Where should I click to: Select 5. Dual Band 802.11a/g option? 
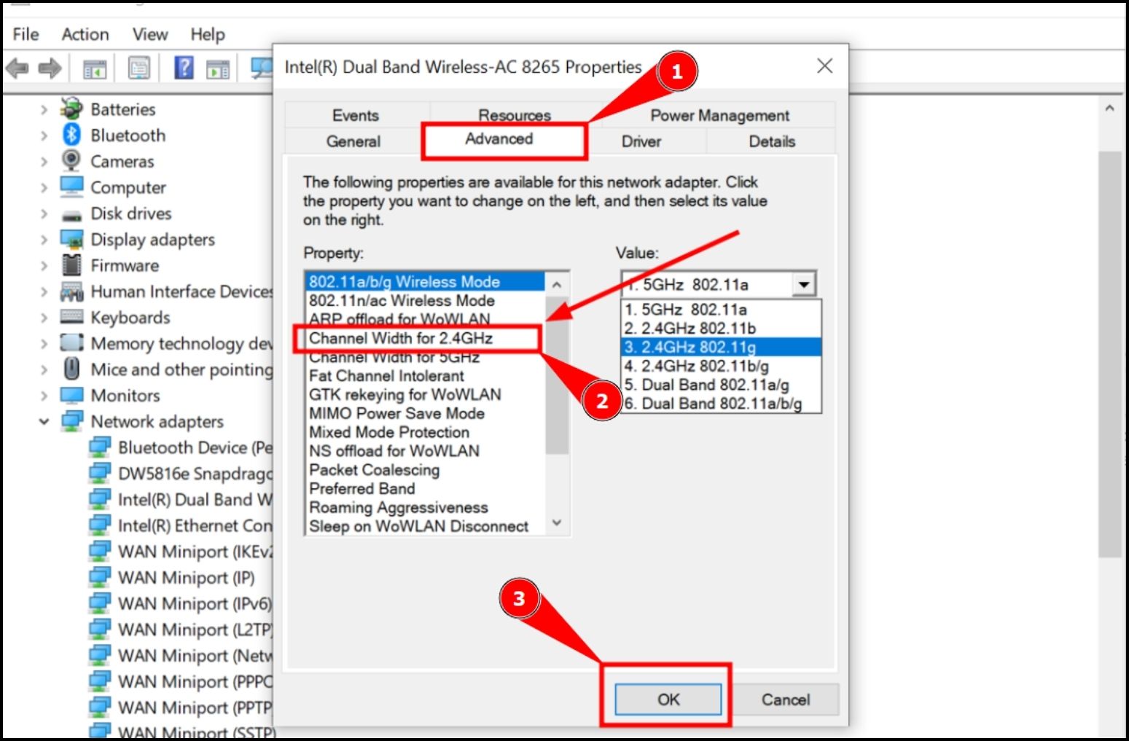point(704,385)
